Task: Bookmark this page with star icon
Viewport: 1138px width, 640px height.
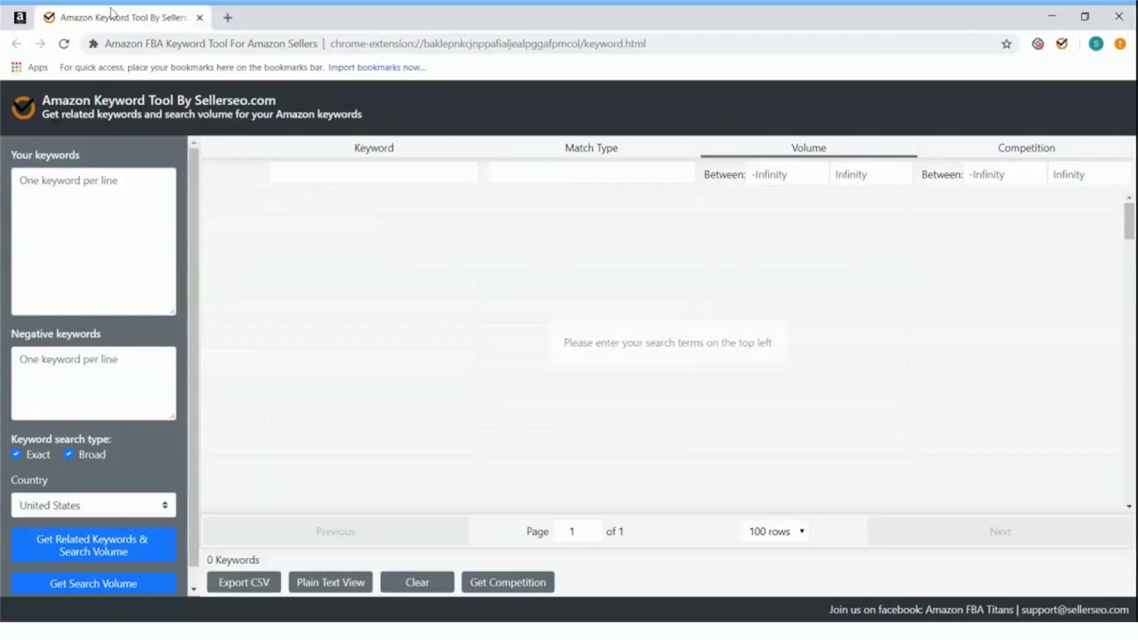Action: 1006,44
